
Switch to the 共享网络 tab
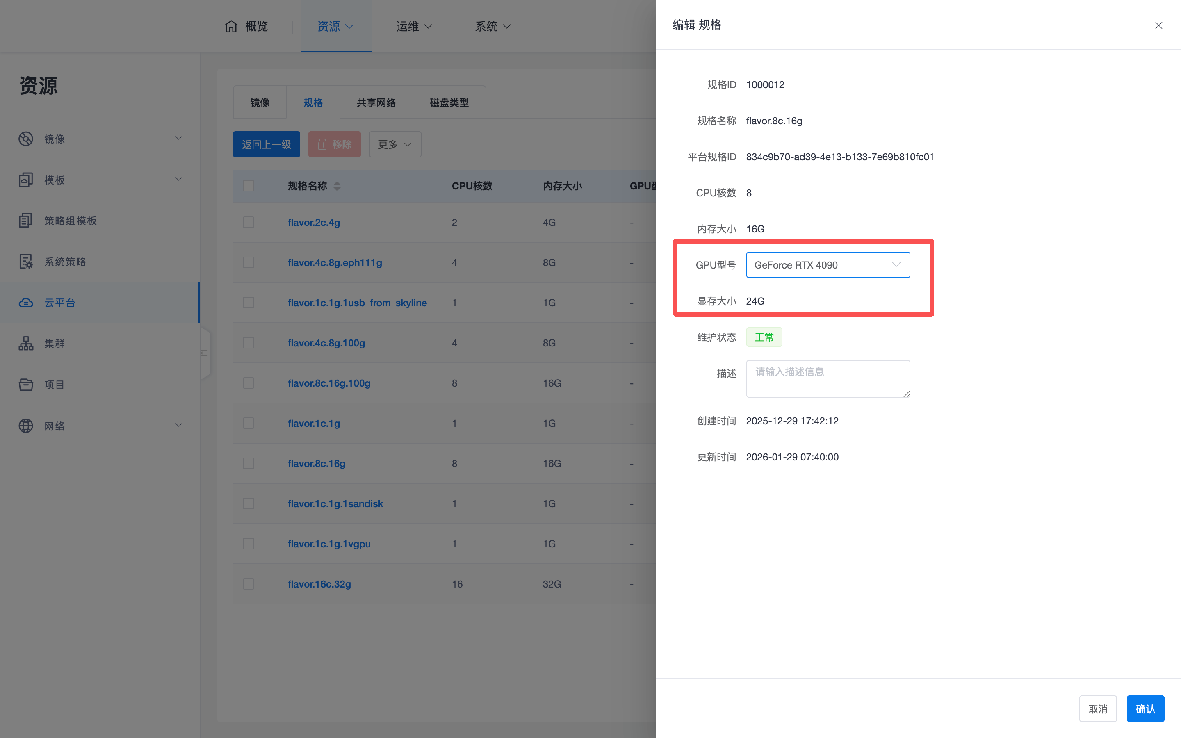376,102
